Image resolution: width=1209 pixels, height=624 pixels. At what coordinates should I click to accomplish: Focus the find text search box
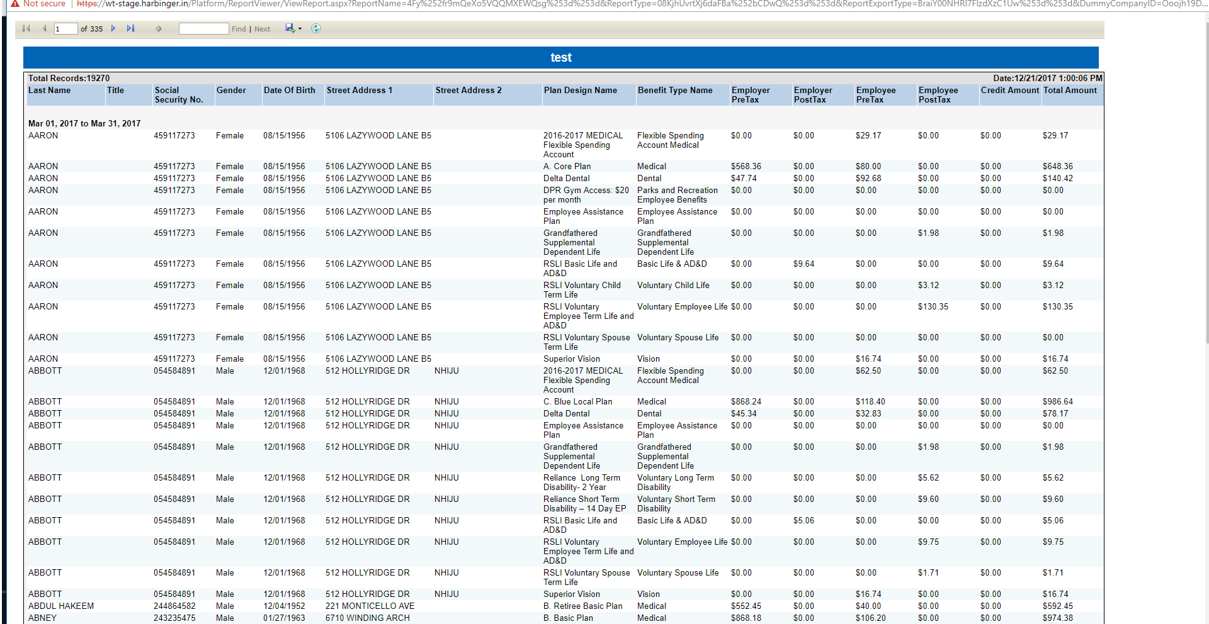point(203,29)
